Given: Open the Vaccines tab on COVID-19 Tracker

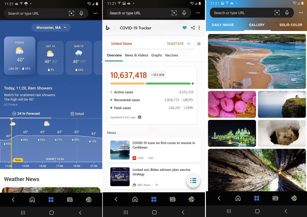Looking at the screenshot, I should pyautogui.click(x=171, y=55).
